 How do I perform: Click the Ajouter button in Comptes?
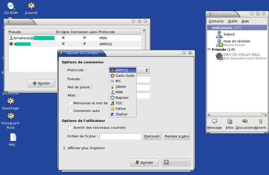tap(41, 83)
